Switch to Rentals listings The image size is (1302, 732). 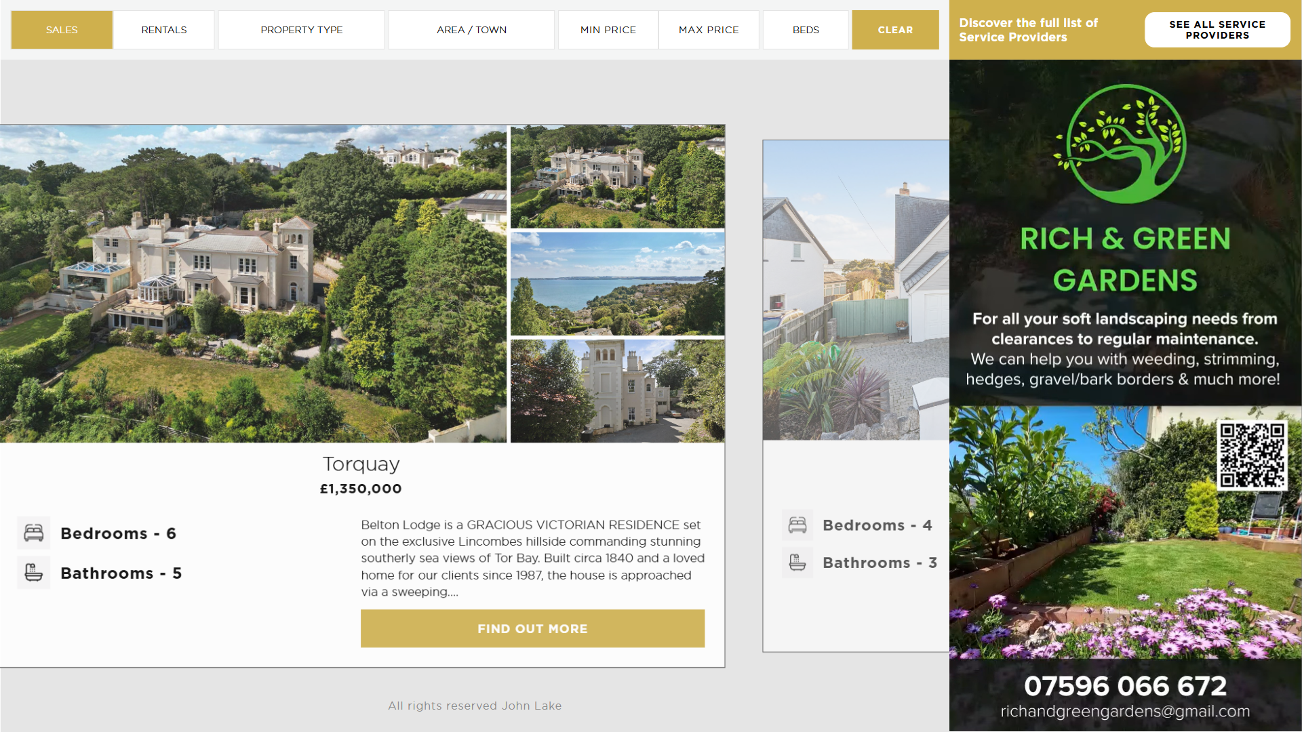coord(164,30)
